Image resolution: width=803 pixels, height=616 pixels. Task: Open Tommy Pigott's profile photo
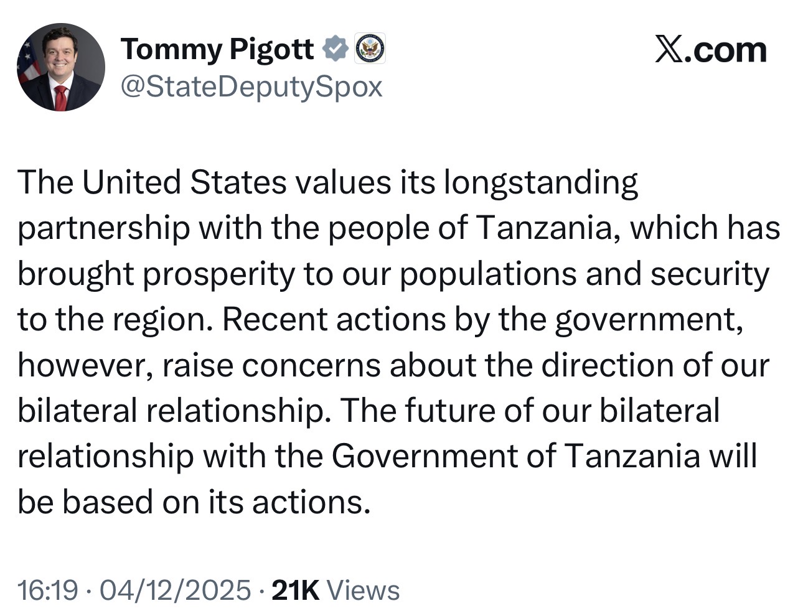click(x=60, y=67)
